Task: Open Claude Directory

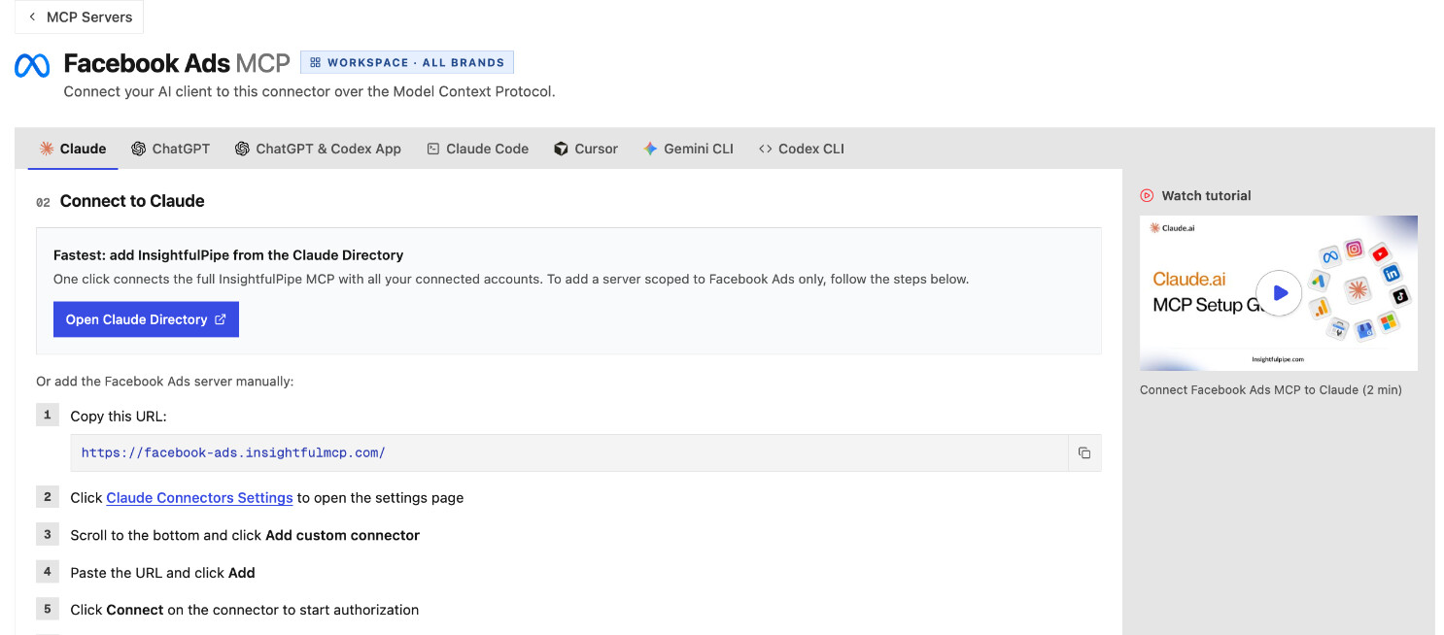Action: [x=146, y=319]
